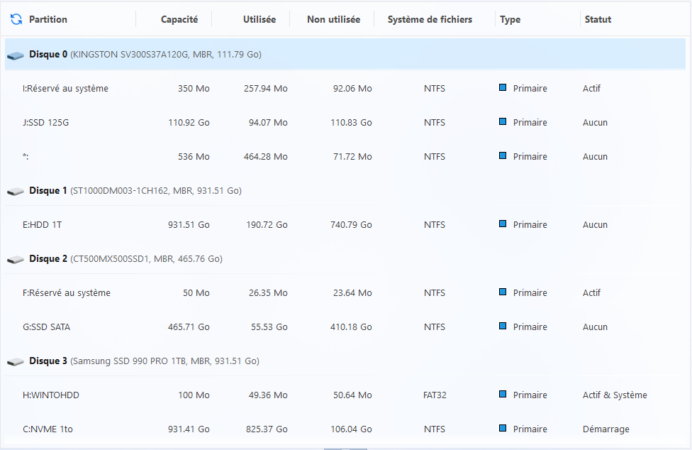
Task: Select the Disque 3 drive icon
Action: [16, 362]
